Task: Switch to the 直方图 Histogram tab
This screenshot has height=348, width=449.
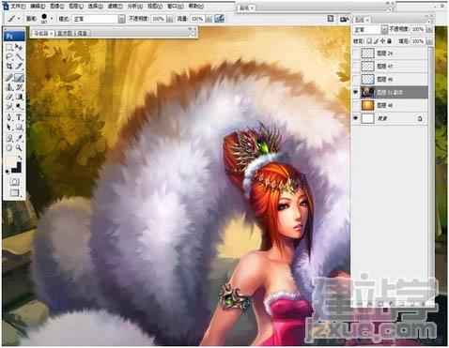Action: (65, 33)
